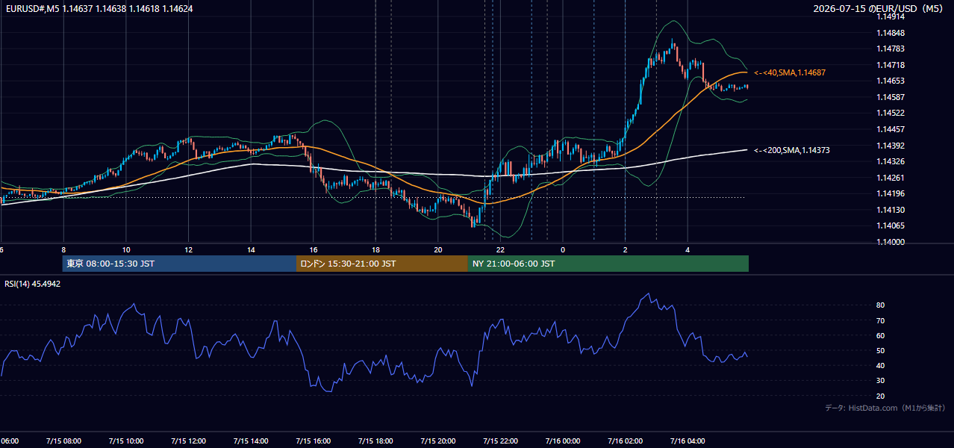The image size is (954, 448).
Task: Click RSI scale value 80
Action: tap(880, 305)
